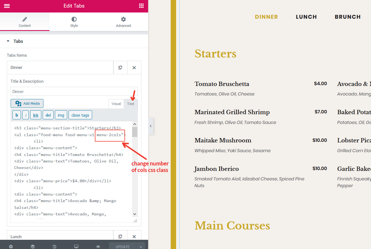Hide the Elementor editing panel
371x249 pixels.
pos(151,126)
